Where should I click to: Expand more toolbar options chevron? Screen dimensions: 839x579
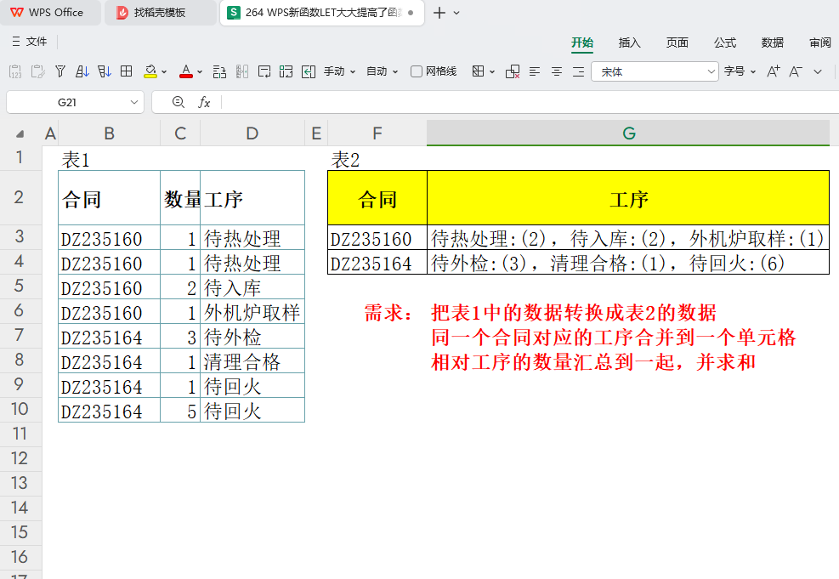point(818,71)
